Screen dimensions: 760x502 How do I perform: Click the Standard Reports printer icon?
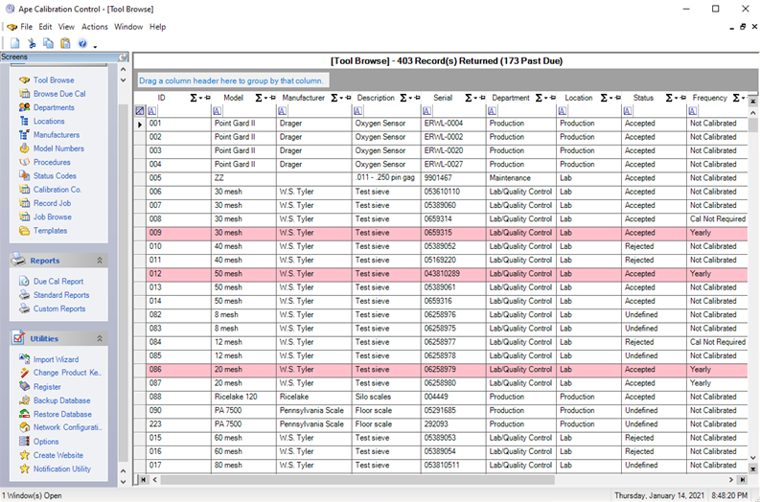coord(24,295)
